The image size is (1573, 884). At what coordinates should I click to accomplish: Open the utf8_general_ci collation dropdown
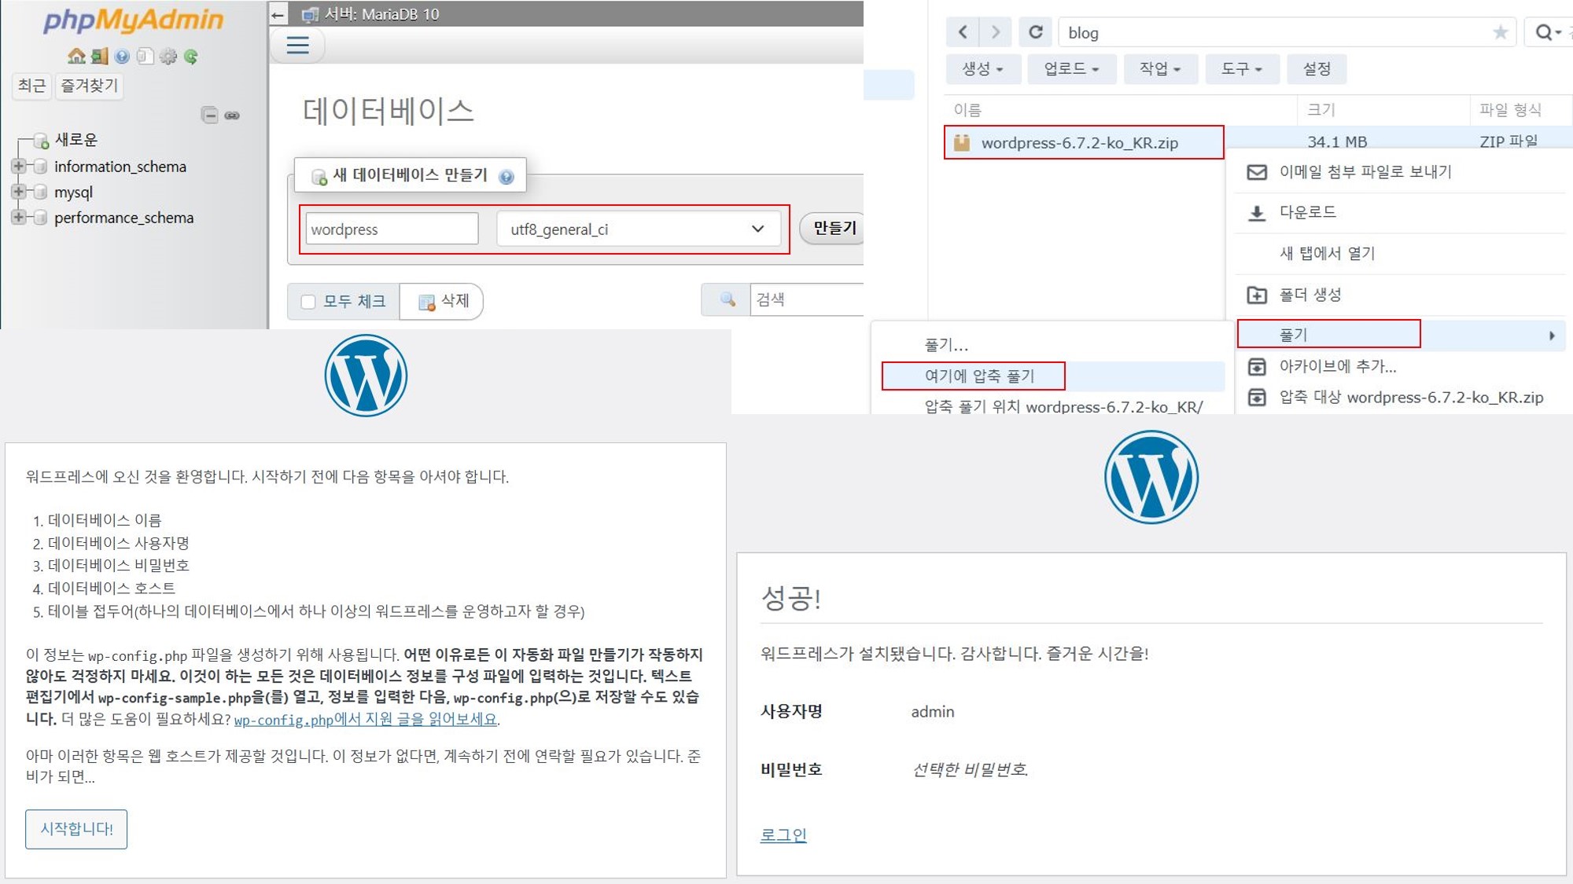pos(637,229)
